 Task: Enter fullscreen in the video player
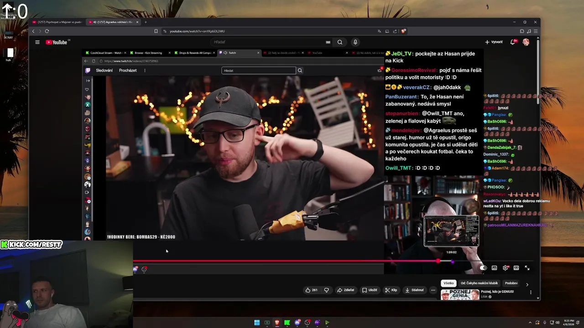point(527,268)
